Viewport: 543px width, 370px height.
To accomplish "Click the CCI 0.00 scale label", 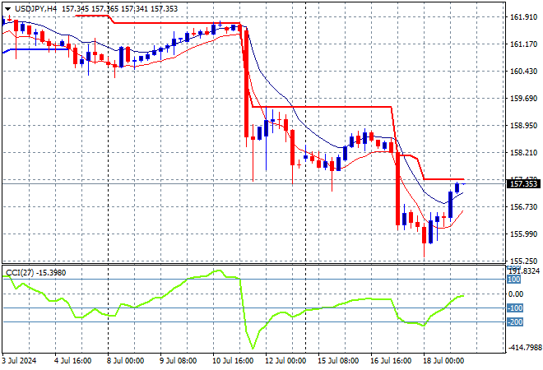I will click(516, 294).
